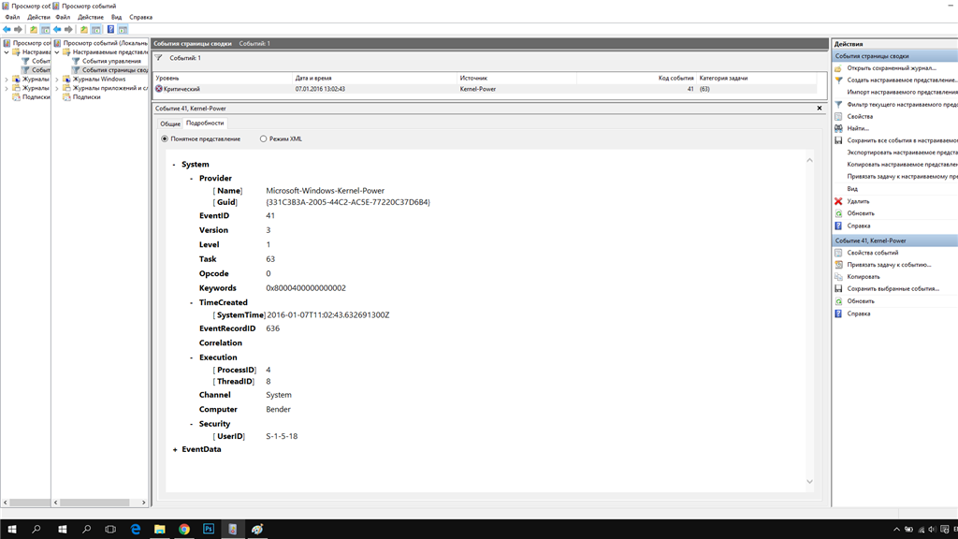Viewport: 958px width, 539px height.
Task: Switch to Photoshop on the taskbar
Action: (x=209, y=530)
